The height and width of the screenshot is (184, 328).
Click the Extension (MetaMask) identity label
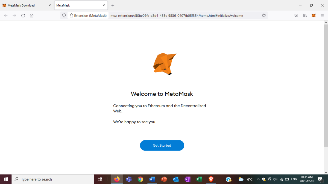point(88,16)
